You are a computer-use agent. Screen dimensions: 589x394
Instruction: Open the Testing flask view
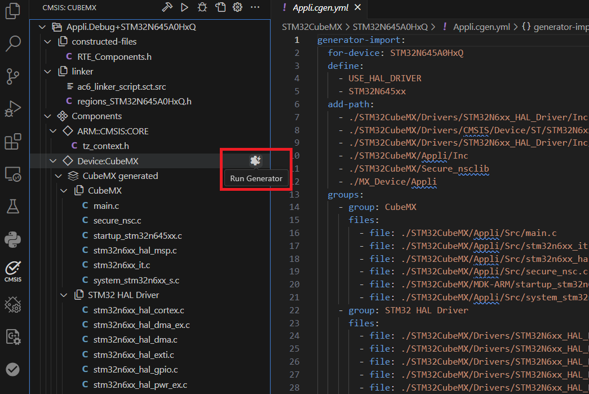click(12, 207)
